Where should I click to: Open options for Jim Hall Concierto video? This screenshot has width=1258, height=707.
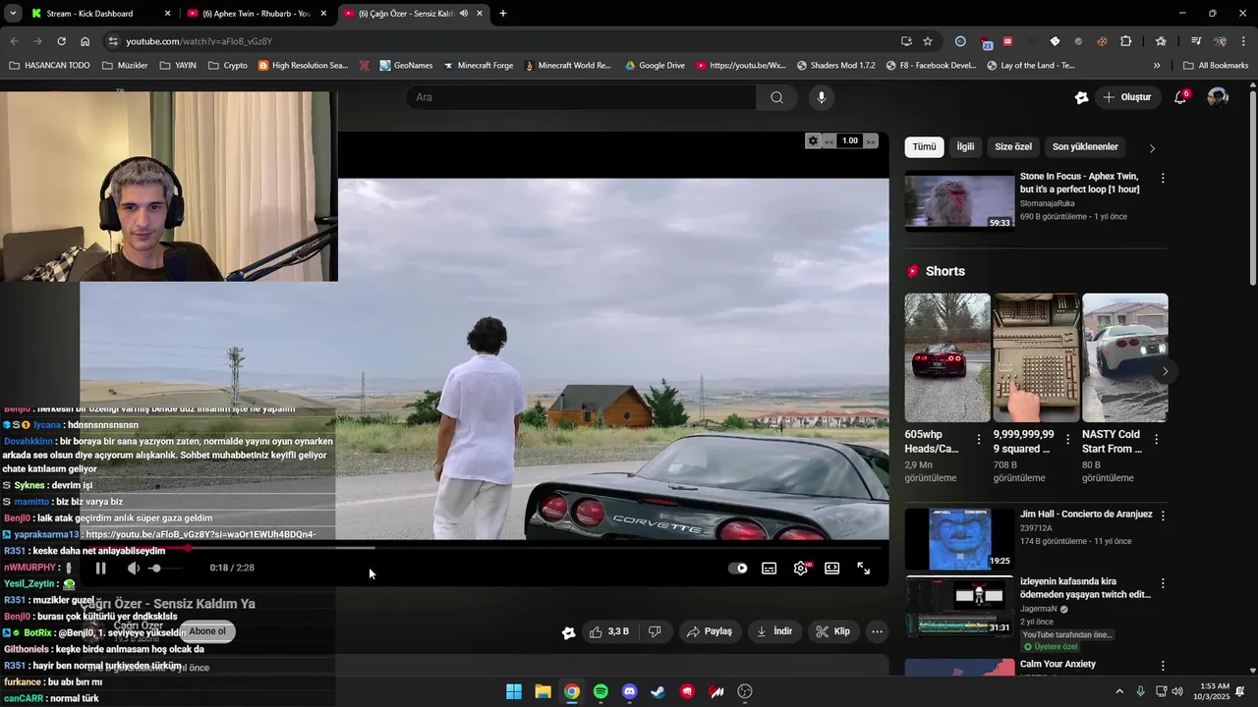(1163, 516)
